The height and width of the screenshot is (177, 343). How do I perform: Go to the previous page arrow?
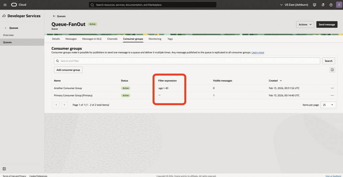[x=56, y=105]
